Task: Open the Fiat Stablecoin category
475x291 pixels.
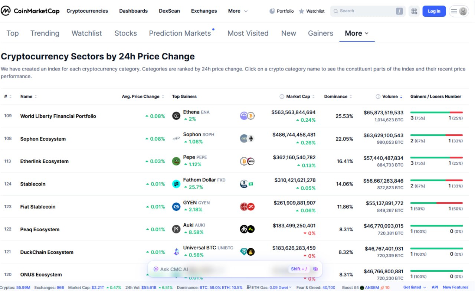Action: 37,207
